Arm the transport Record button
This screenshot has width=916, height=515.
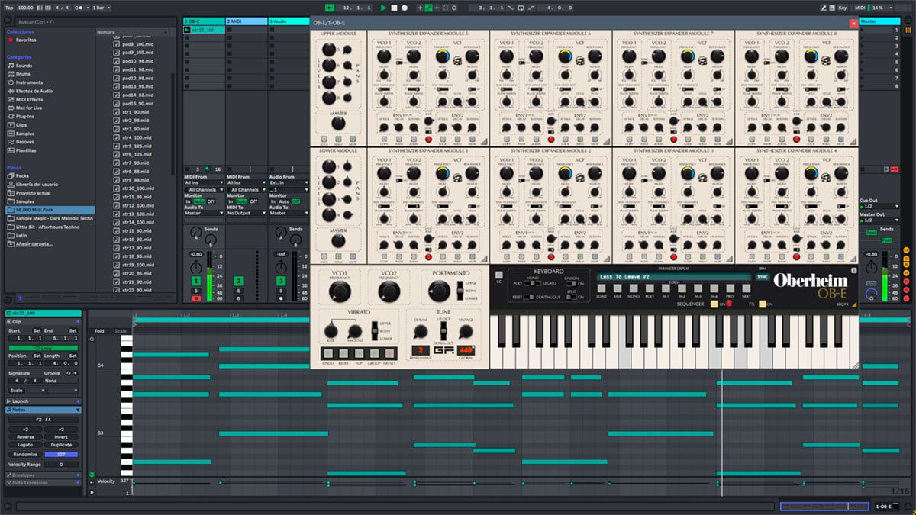[405, 8]
